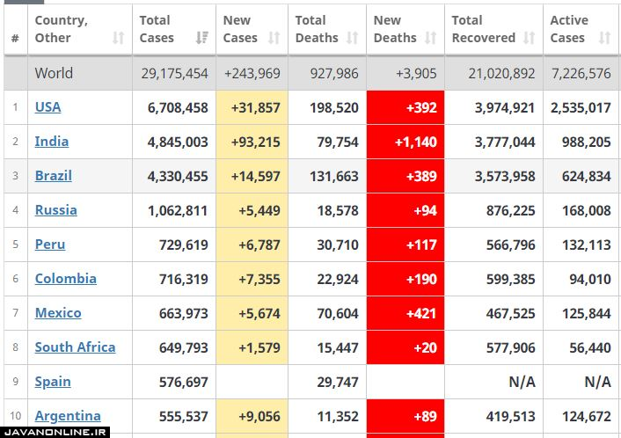Select World total deaths 927,986
Image resolution: width=621 pixels, height=438 pixels.
(x=334, y=73)
